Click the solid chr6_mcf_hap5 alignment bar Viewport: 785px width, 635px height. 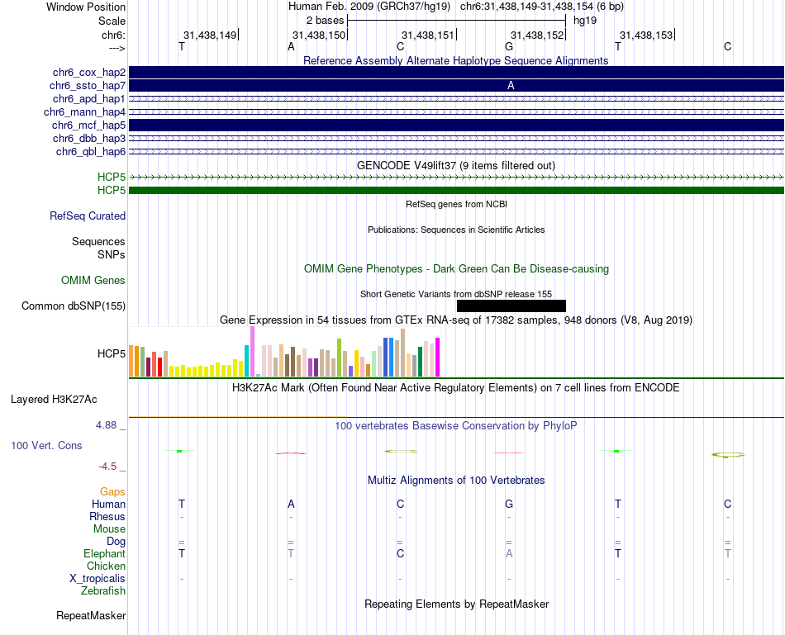tap(456, 125)
